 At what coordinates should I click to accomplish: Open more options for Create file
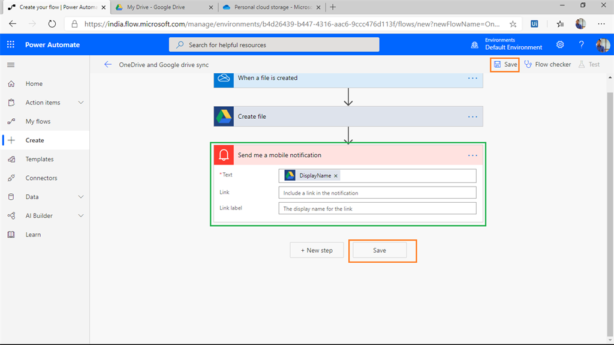click(472, 116)
